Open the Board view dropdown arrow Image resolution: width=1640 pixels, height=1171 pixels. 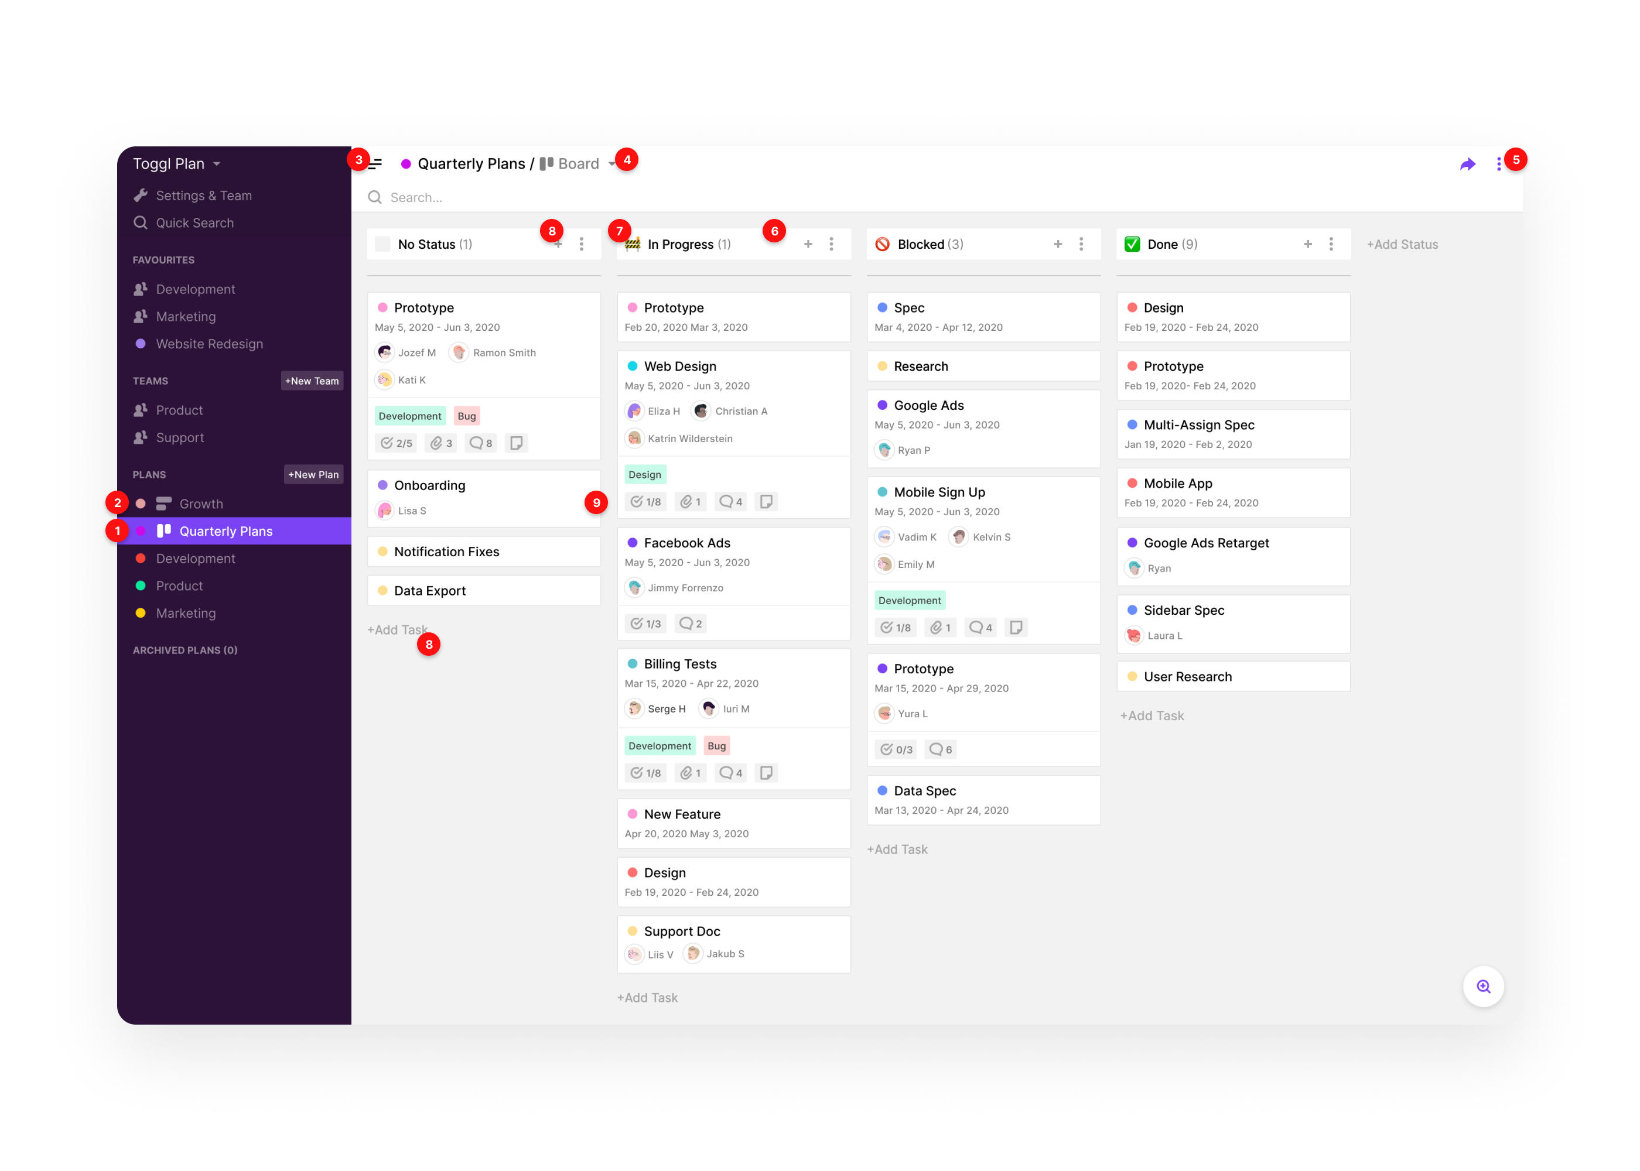click(611, 165)
